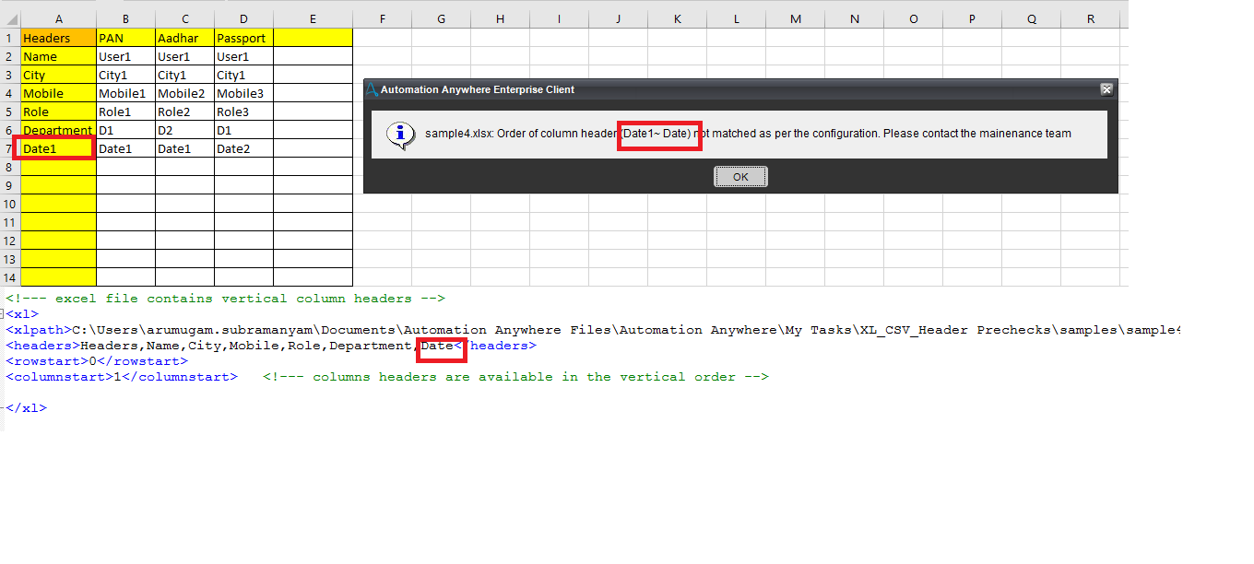
Task: Select the 'Date2' cell in Passport column
Action: [243, 148]
